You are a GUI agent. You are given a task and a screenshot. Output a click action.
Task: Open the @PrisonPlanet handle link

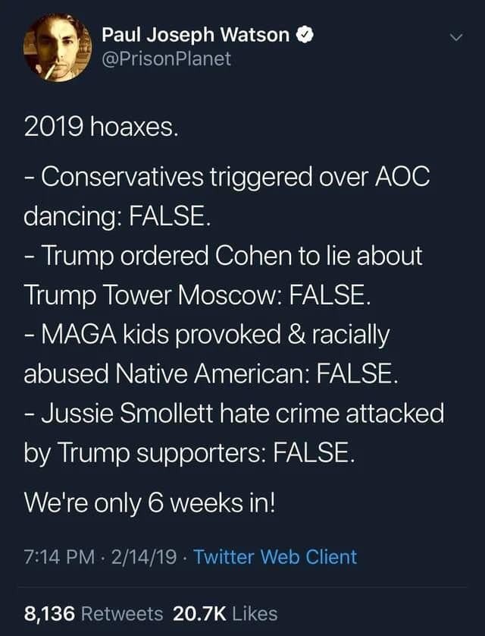(166, 58)
